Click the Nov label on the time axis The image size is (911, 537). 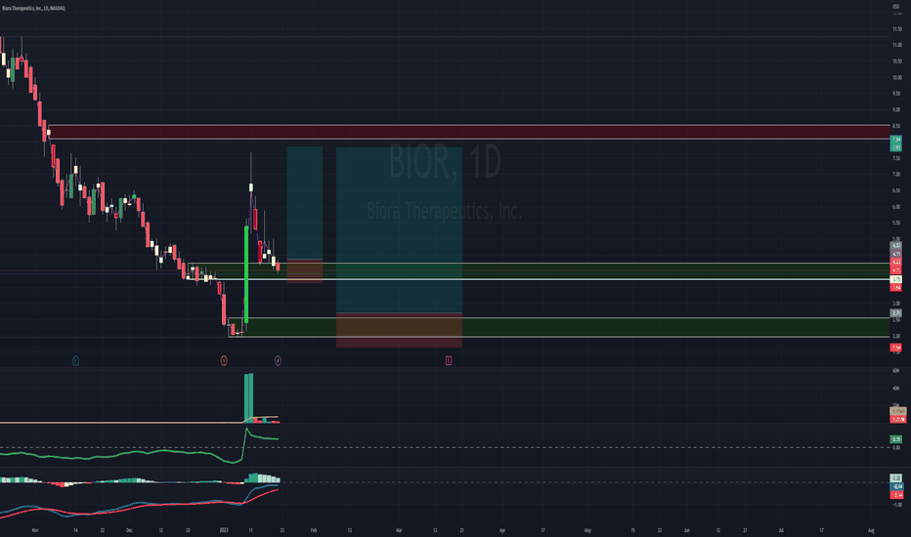(x=35, y=530)
